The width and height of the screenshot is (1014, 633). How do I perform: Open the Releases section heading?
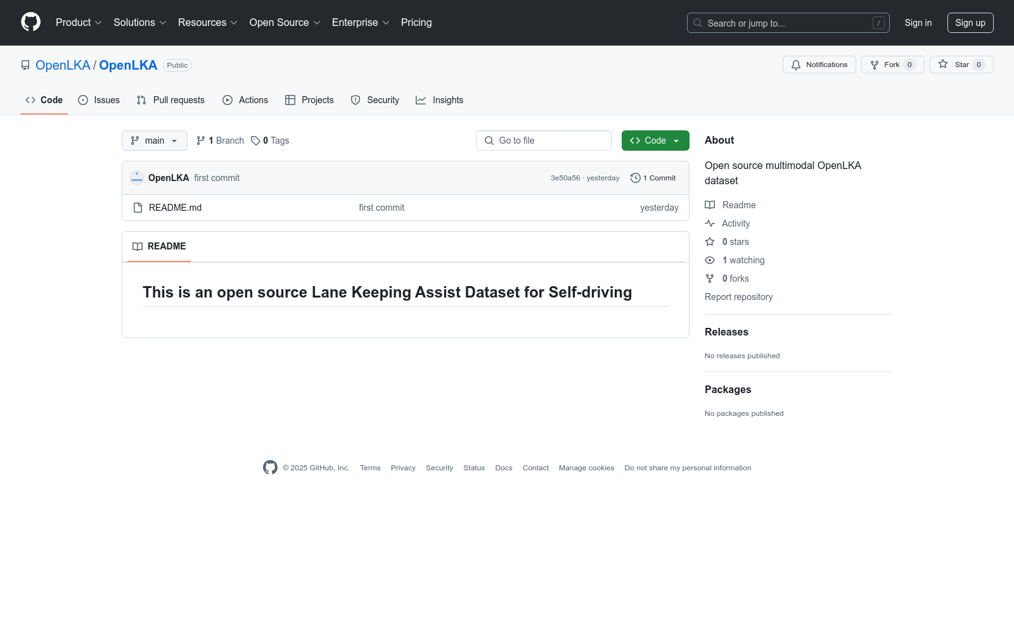(x=726, y=332)
